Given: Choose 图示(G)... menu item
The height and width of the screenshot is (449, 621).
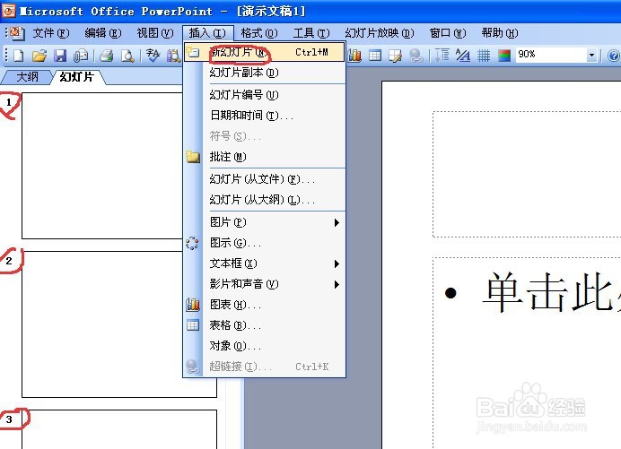Looking at the screenshot, I should pyautogui.click(x=264, y=243).
